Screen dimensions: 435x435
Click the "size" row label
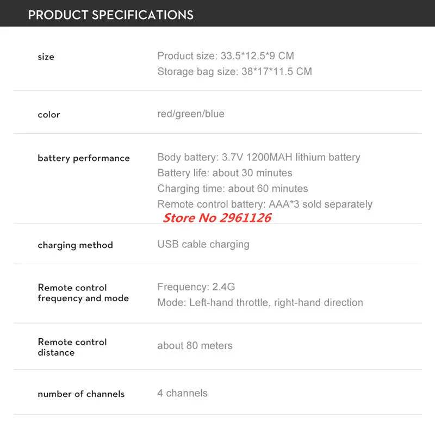click(x=46, y=57)
